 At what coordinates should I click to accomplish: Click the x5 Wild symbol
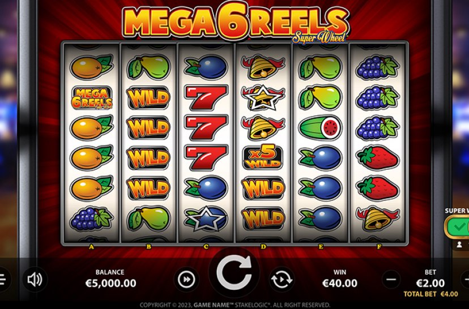pos(263,157)
